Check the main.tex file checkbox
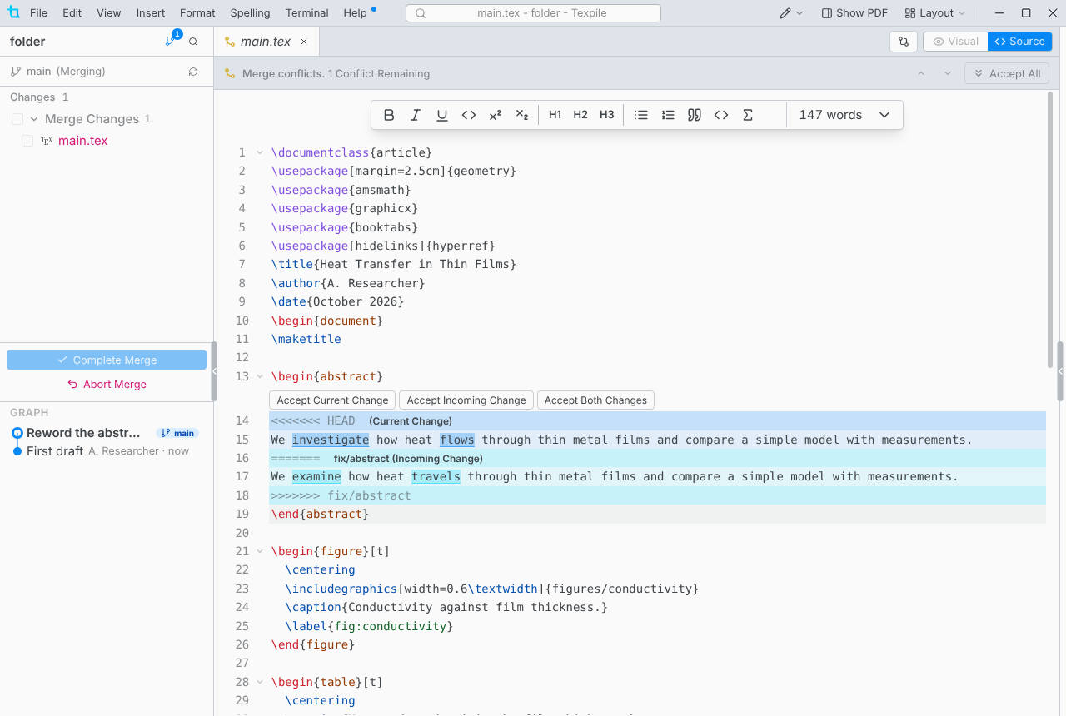 click(27, 141)
